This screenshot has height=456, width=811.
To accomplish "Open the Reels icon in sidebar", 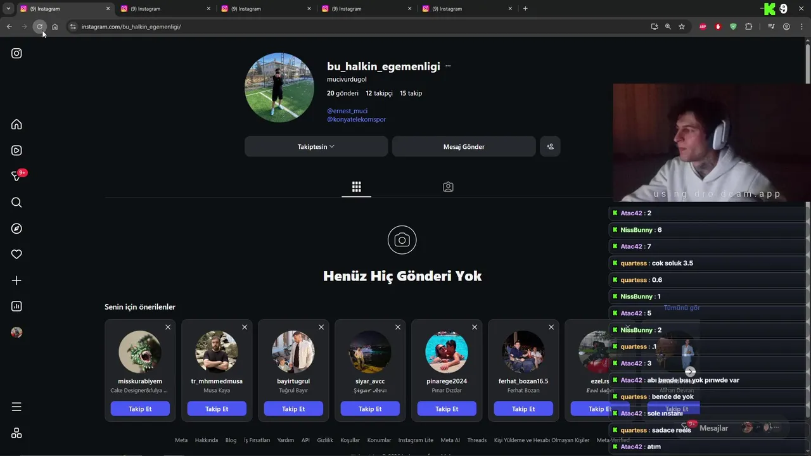I will coord(16,150).
